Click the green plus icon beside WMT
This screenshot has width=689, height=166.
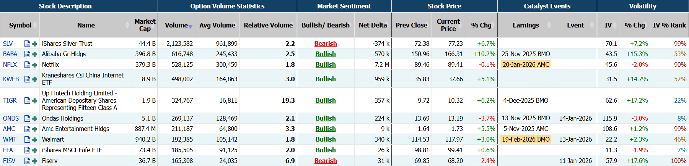click(x=34, y=140)
